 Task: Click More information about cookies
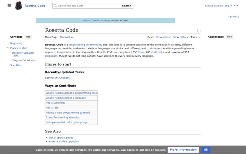pyautogui.click(x=183, y=150)
